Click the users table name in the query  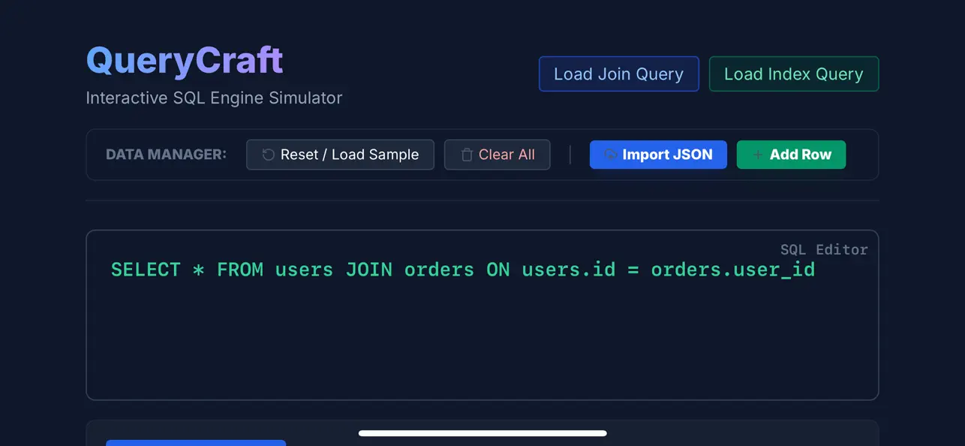pos(303,270)
